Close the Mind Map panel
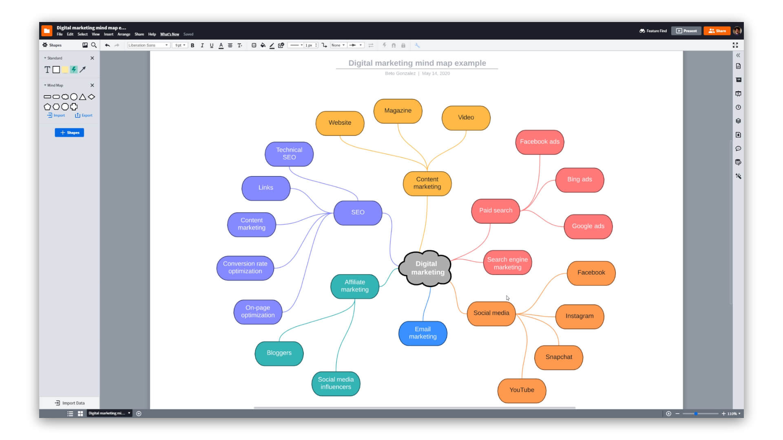The height and width of the screenshot is (440, 783). click(92, 85)
